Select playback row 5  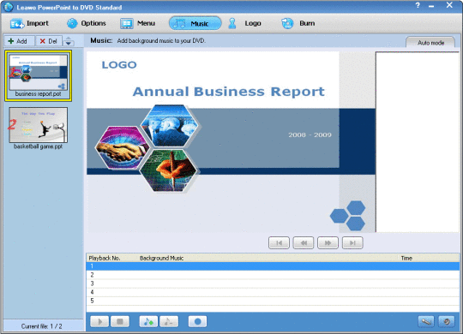[273, 301]
